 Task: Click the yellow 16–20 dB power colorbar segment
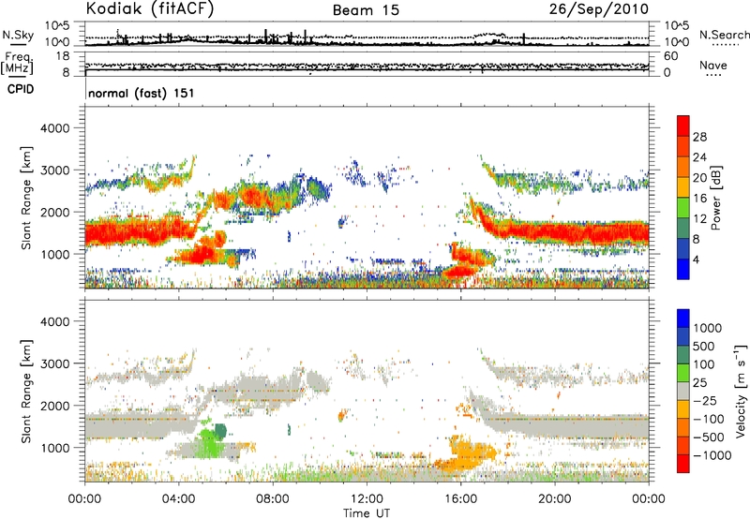point(683,187)
